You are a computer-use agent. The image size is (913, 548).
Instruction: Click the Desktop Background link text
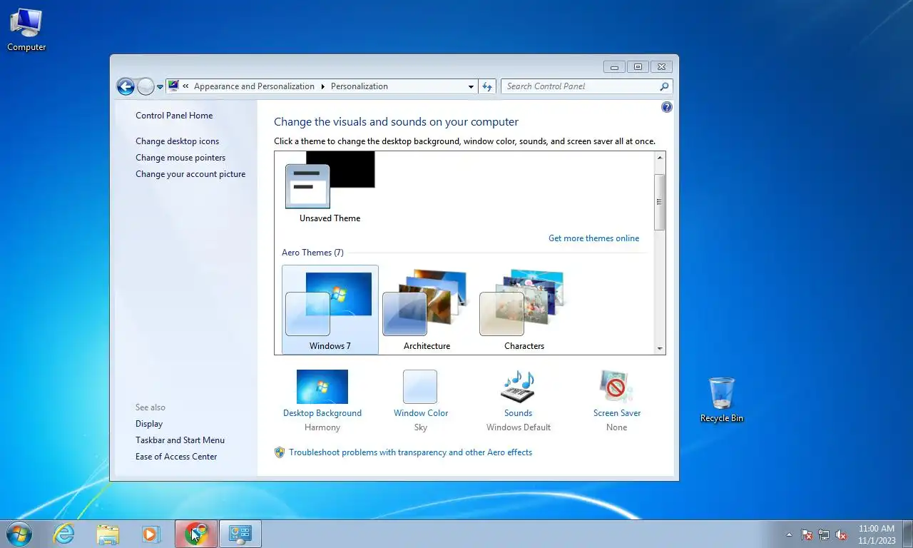pyautogui.click(x=322, y=413)
